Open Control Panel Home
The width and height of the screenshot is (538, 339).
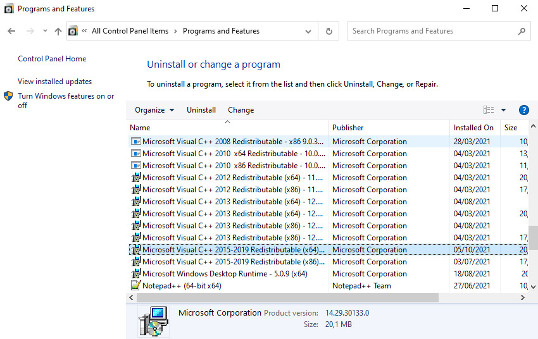click(52, 59)
